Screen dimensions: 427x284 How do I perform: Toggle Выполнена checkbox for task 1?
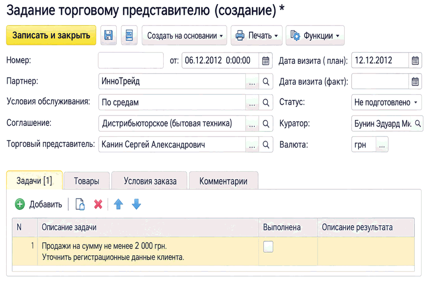(268, 247)
